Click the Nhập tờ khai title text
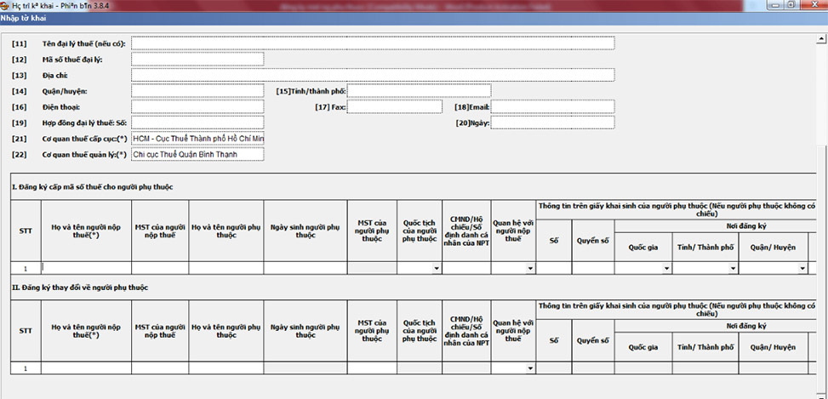Screen dimensions: 828x399 click(23, 18)
